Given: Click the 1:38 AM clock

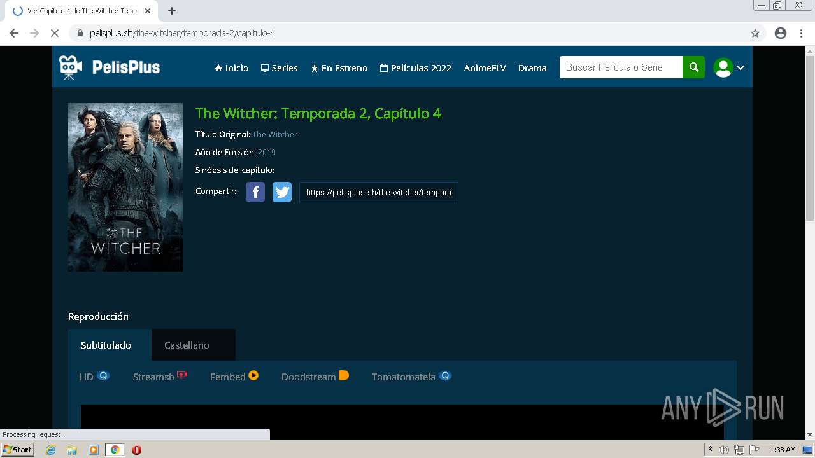Looking at the screenshot, I should 783,450.
